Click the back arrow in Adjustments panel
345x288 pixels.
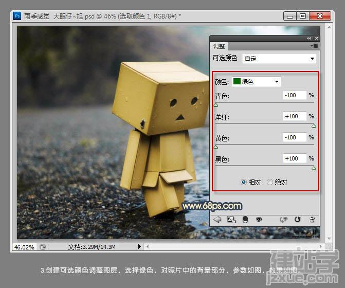[x=217, y=220]
